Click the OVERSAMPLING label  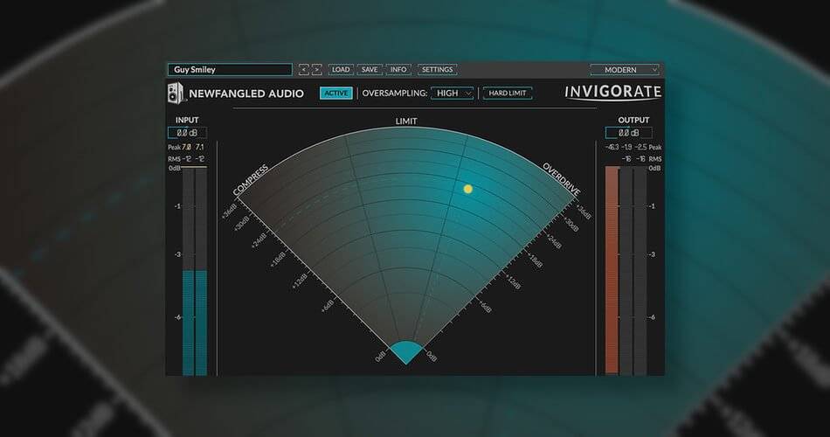click(394, 94)
